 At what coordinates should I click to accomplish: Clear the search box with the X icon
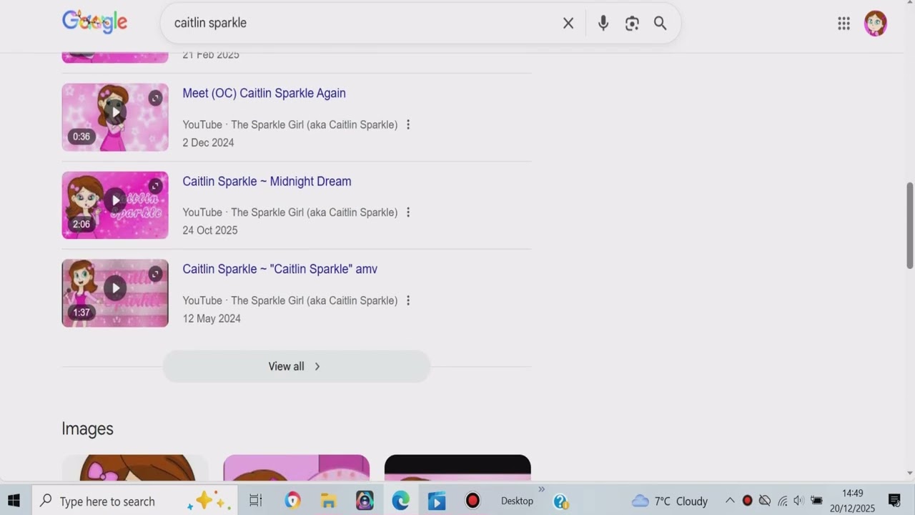[x=568, y=24]
